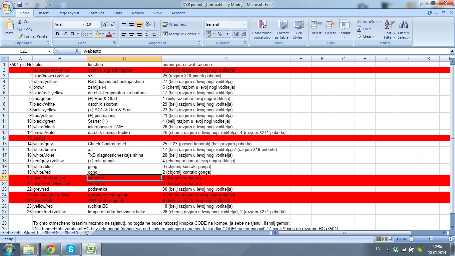
Task: Open Sort & Filter options
Action: (390, 29)
